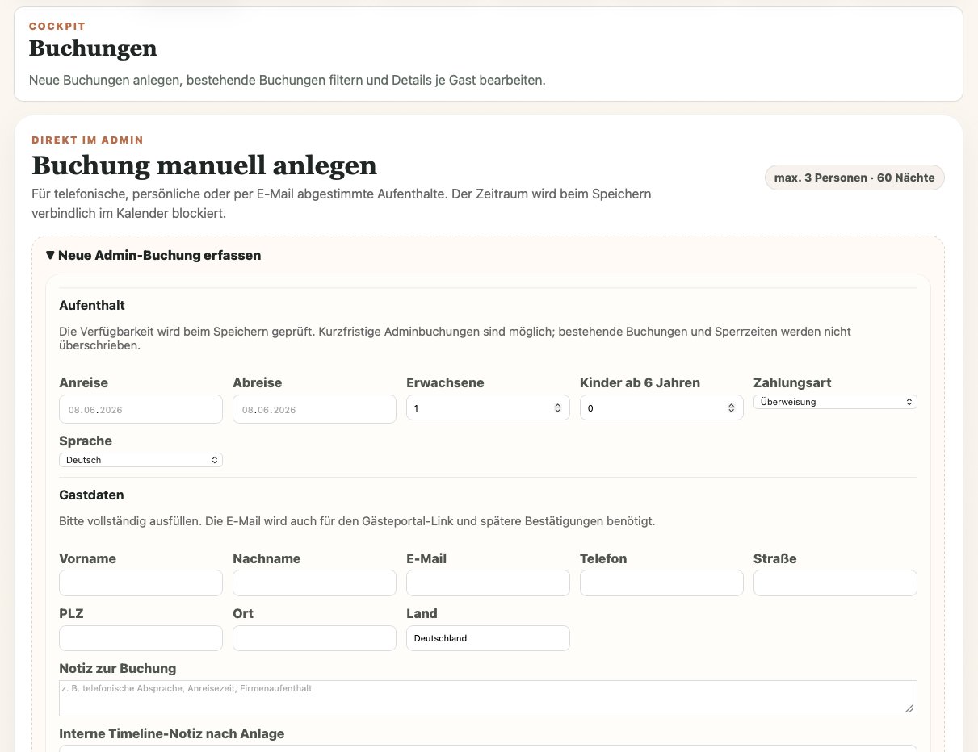Click the Erwachsene stepper arrows

click(557, 409)
